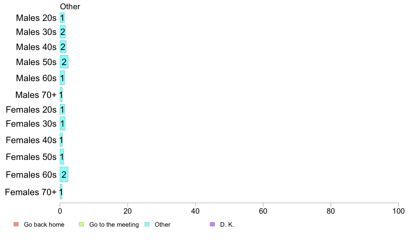Click the cyan Other legend swatch
Viewport: 408px width, 252px height.
click(x=147, y=225)
